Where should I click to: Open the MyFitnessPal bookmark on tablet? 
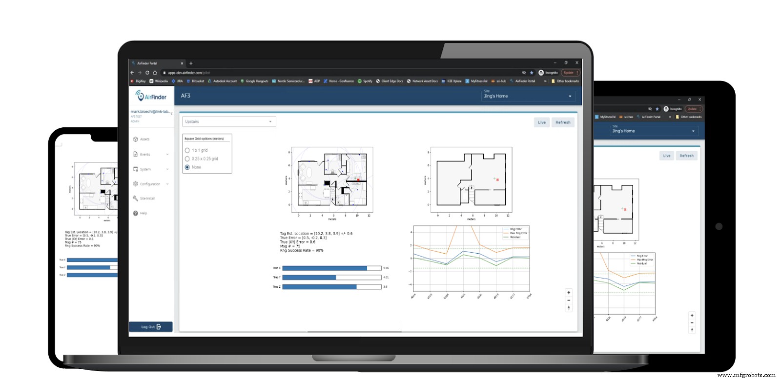605,117
